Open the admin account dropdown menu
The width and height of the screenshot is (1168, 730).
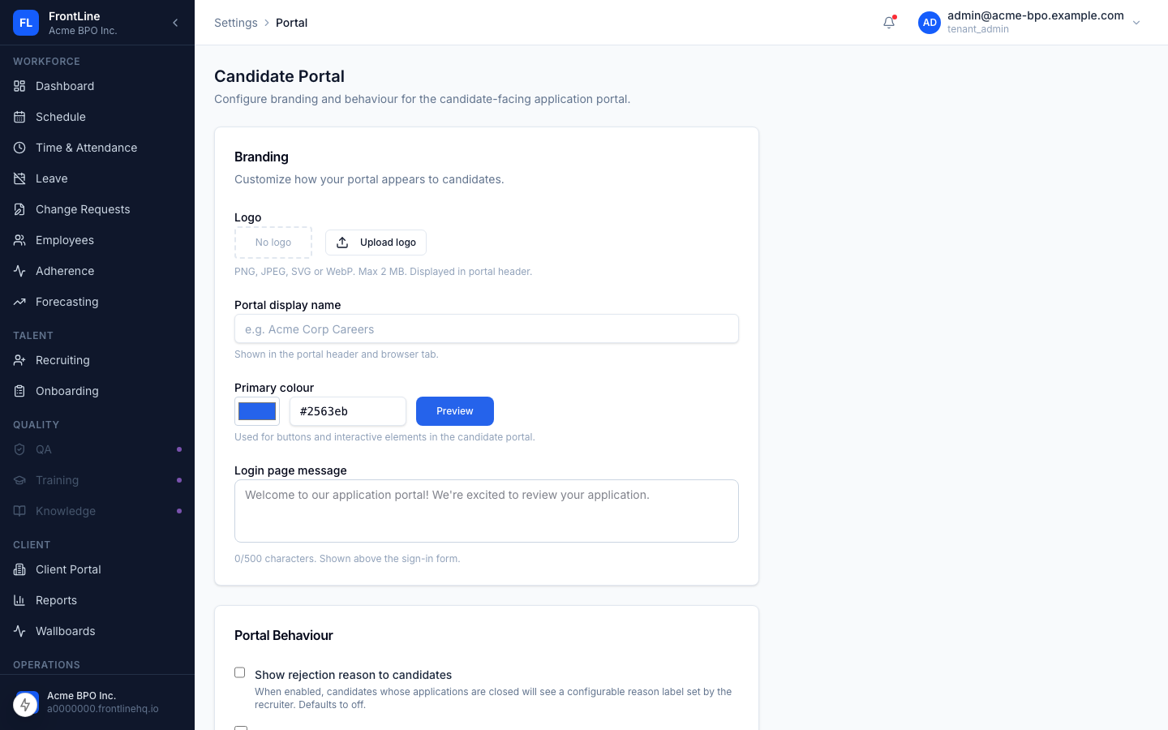[1136, 23]
